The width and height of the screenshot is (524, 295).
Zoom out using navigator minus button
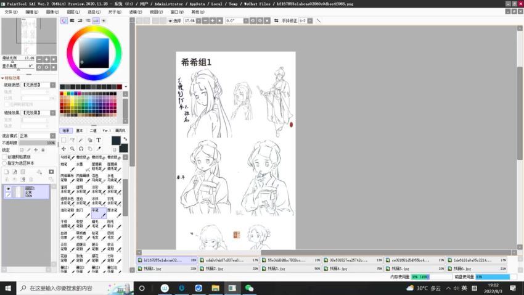[39, 59]
